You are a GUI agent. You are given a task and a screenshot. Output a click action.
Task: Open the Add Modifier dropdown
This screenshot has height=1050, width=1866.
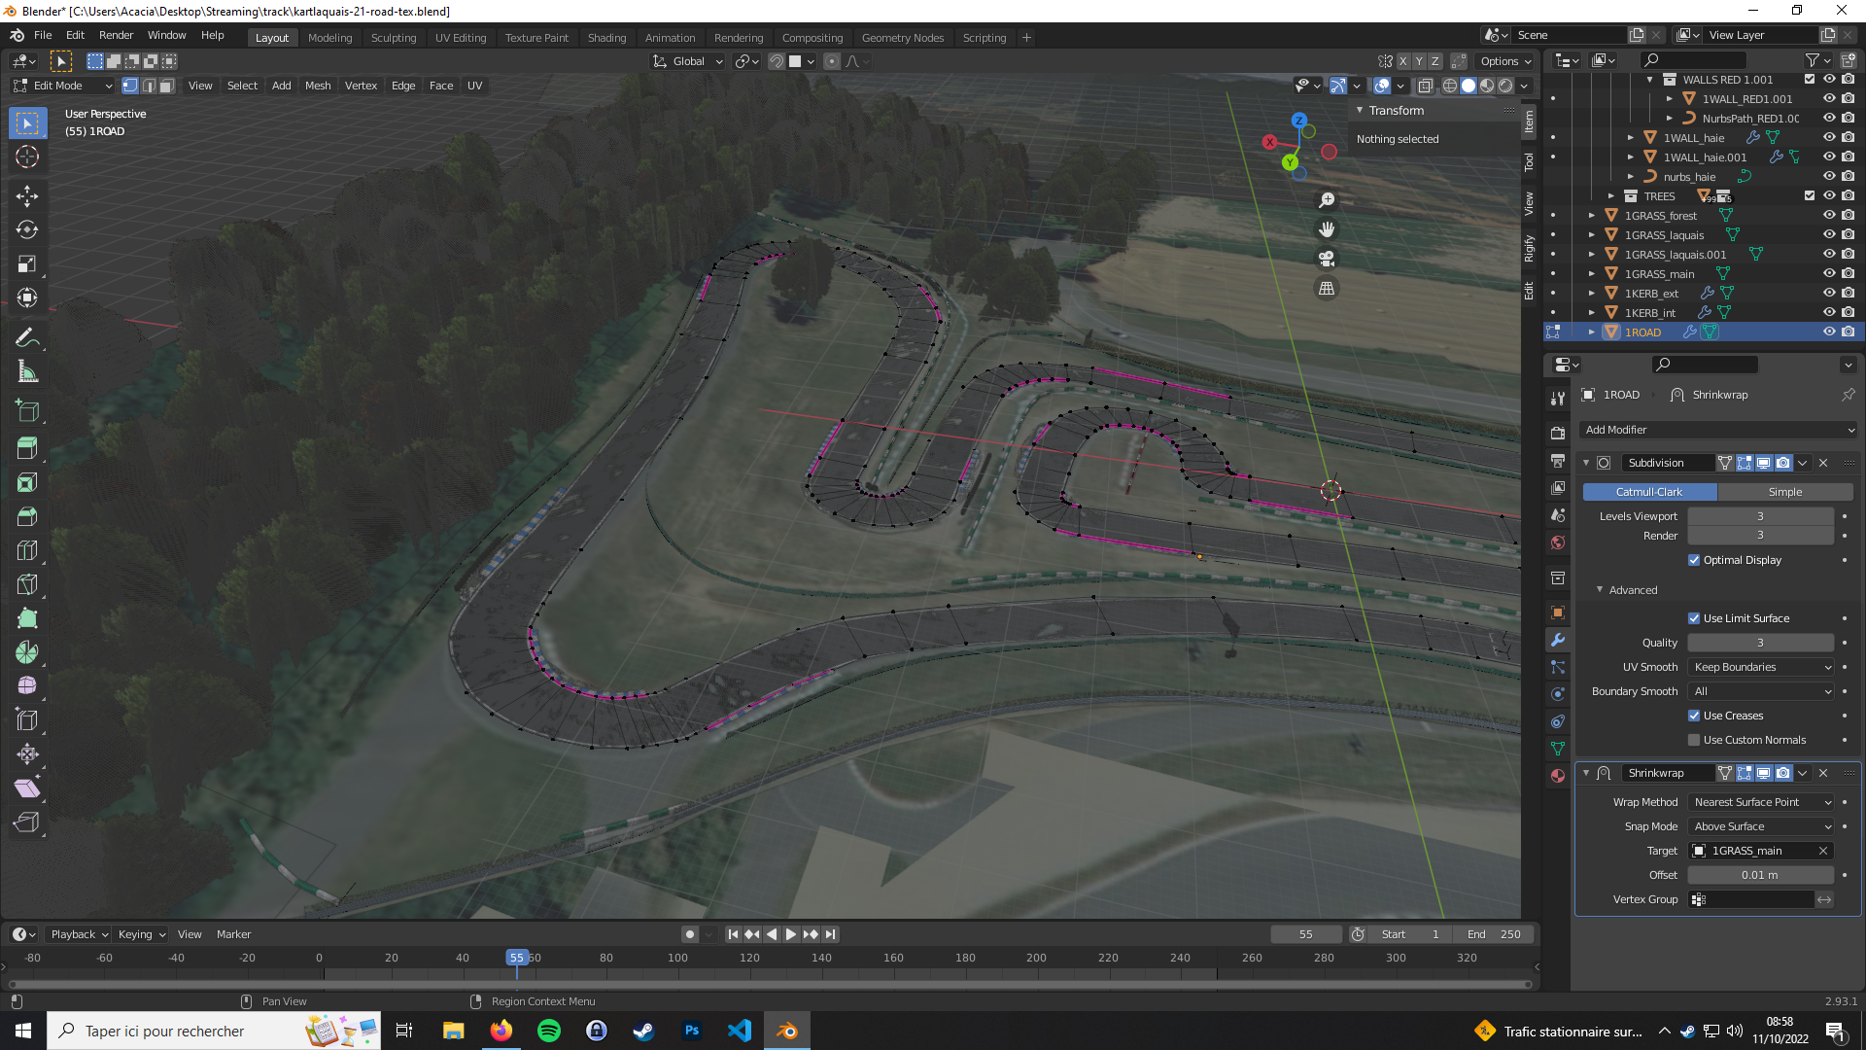(1718, 430)
